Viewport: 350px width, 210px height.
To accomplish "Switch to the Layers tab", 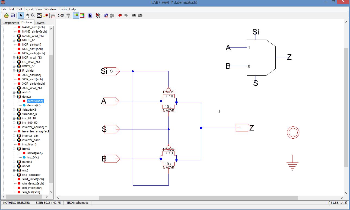I will tap(40, 23).
